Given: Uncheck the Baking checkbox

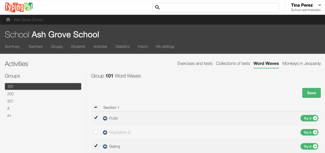Looking at the screenshot, I should 96,146.
